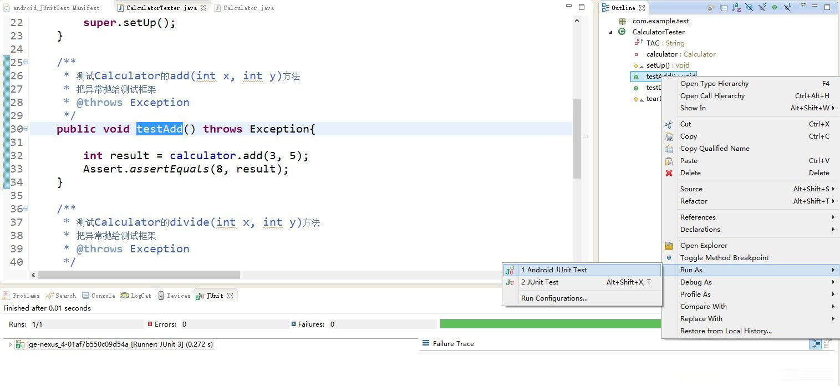Click the red Delete icon in context menu

point(669,173)
